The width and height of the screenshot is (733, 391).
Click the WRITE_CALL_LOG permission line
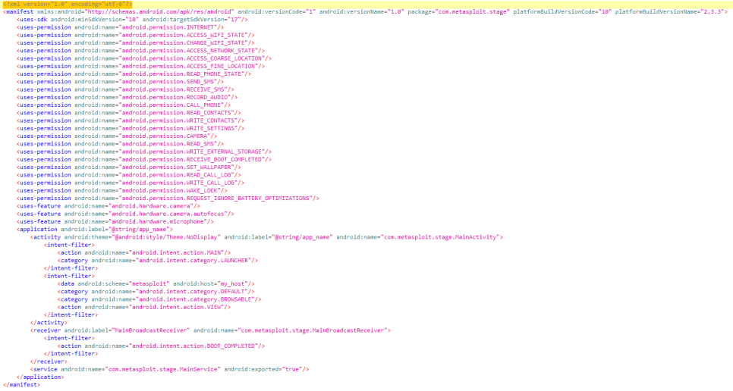(131, 183)
